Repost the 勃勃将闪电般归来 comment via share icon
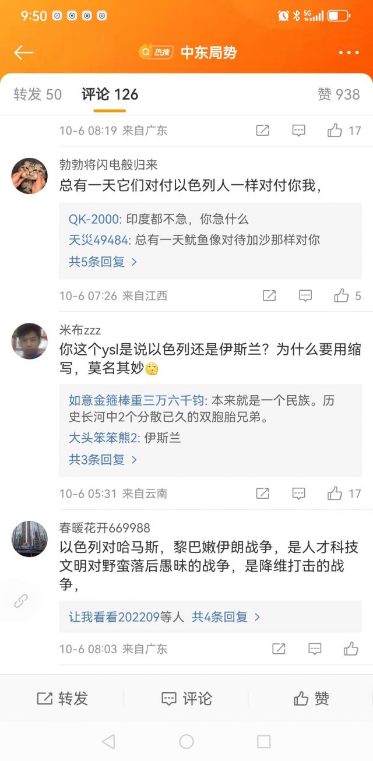The height and width of the screenshot is (761, 373). 269,296
